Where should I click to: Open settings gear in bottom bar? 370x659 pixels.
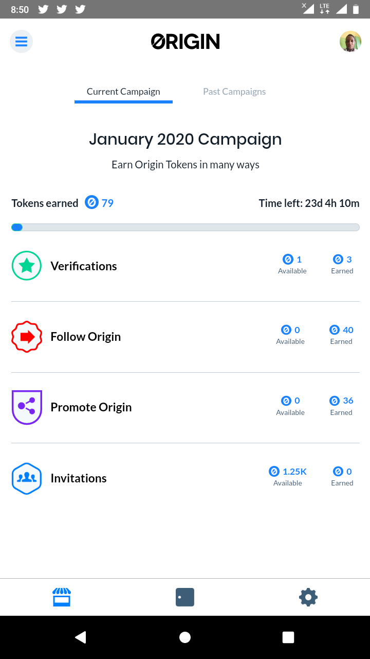(308, 597)
